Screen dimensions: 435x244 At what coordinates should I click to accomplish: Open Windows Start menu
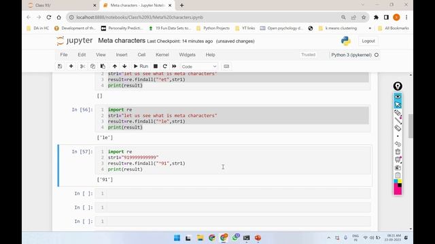click(x=177, y=238)
